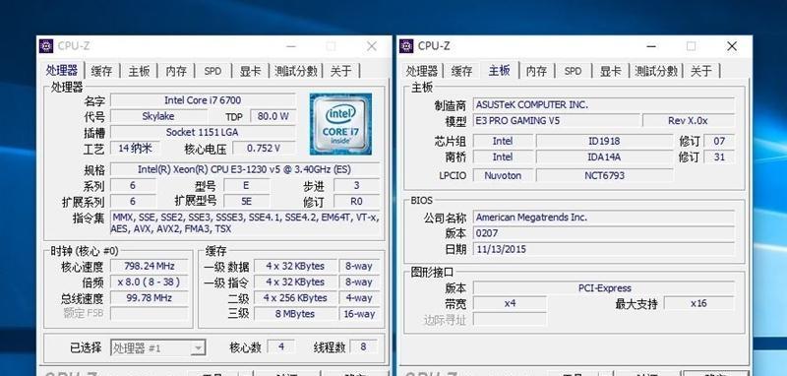Click the CPU-Z app icon in left window title bar
Viewport: 787px width, 376px height.
pyautogui.click(x=46, y=46)
